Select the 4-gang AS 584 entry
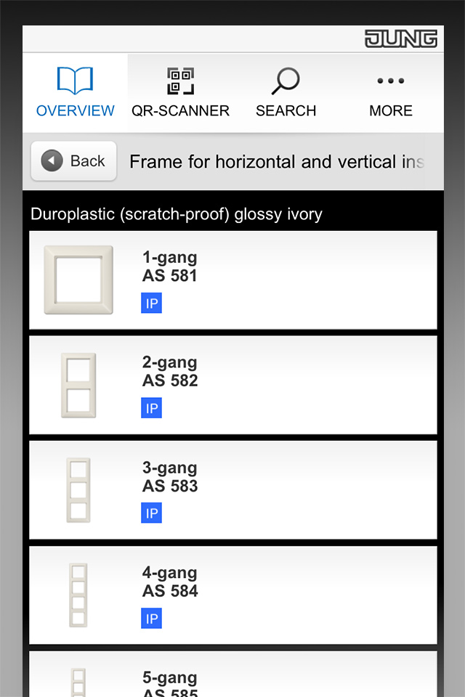Screen dimensions: 465x697 pyautogui.click(x=233, y=595)
